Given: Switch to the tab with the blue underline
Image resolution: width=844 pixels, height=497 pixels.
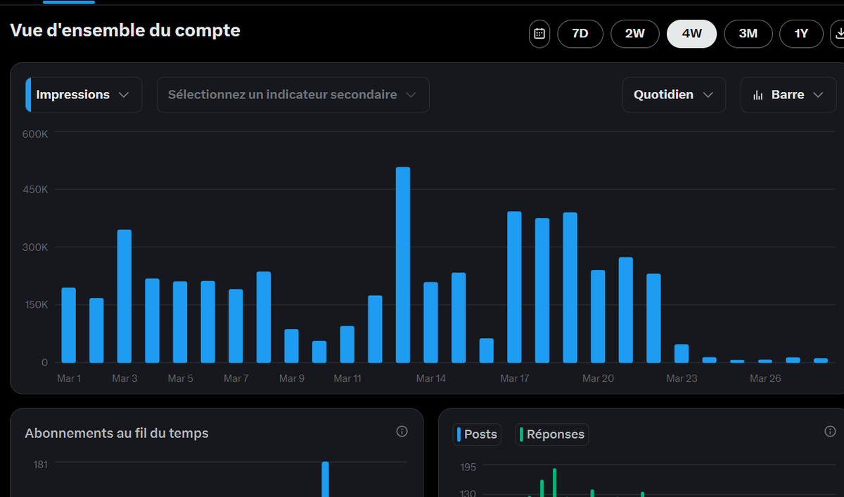Looking at the screenshot, I should click(68, 2).
